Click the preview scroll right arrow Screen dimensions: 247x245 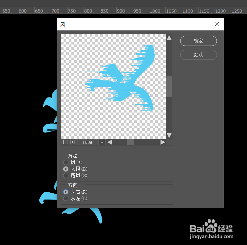[x=163, y=142]
